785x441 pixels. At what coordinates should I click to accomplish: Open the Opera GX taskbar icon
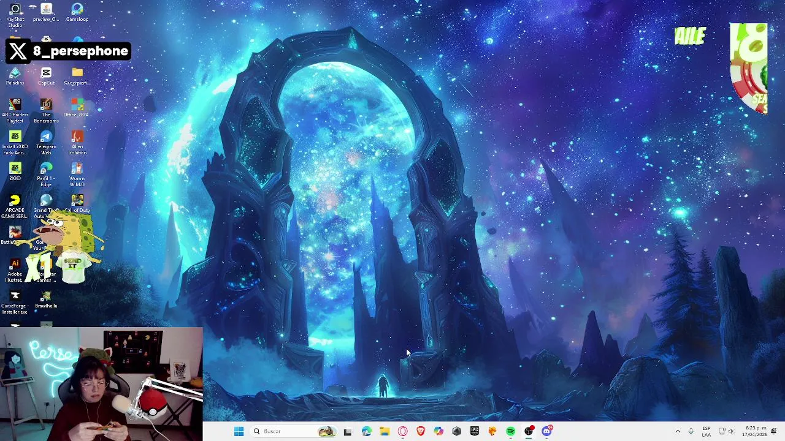[402, 431]
